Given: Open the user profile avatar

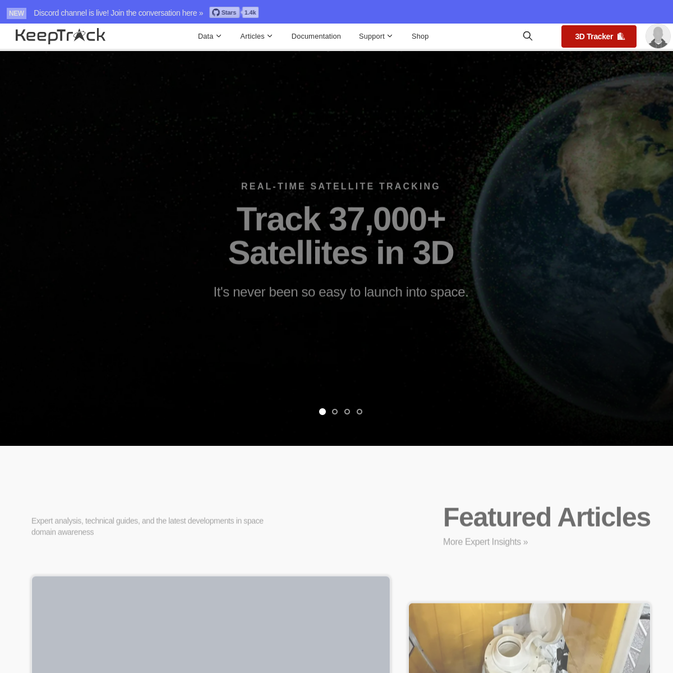Looking at the screenshot, I should click(x=657, y=36).
